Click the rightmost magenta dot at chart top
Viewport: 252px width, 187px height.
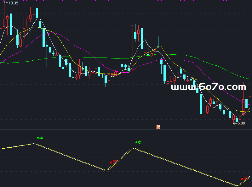click(x=226, y=1)
